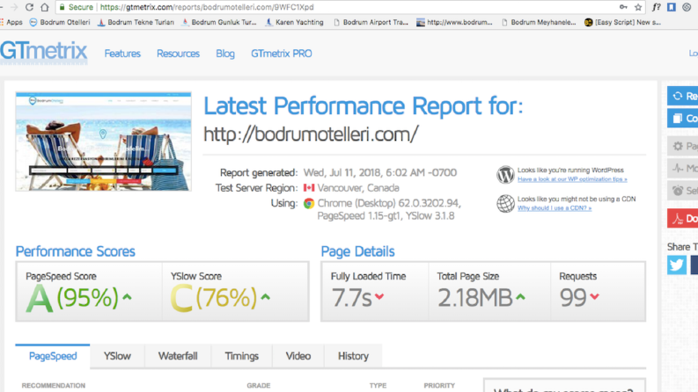This screenshot has height=392, width=698.
Task: Click the GTmetrix logo
Action: click(x=44, y=52)
